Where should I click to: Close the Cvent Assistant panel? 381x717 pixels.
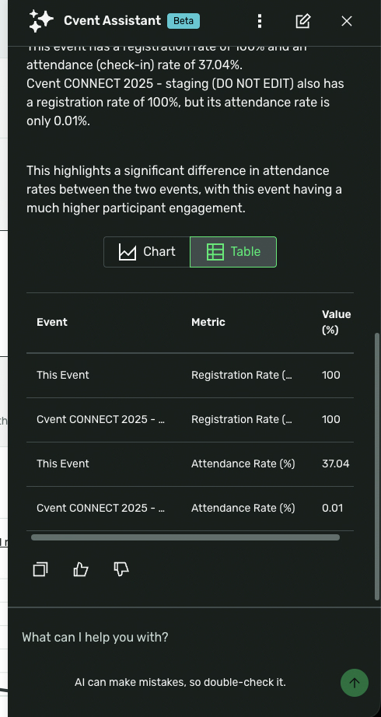(347, 21)
